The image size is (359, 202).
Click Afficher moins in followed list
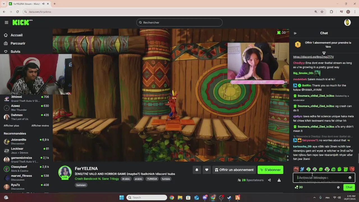click(40, 126)
